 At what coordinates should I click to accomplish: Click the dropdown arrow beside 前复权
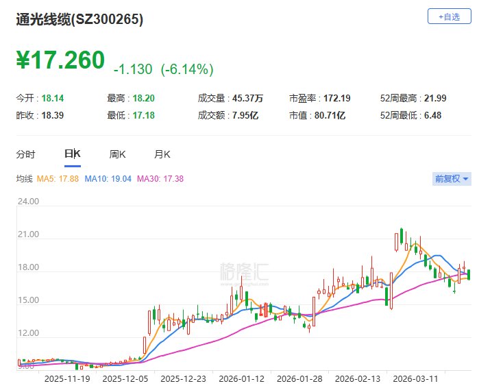pos(465,179)
